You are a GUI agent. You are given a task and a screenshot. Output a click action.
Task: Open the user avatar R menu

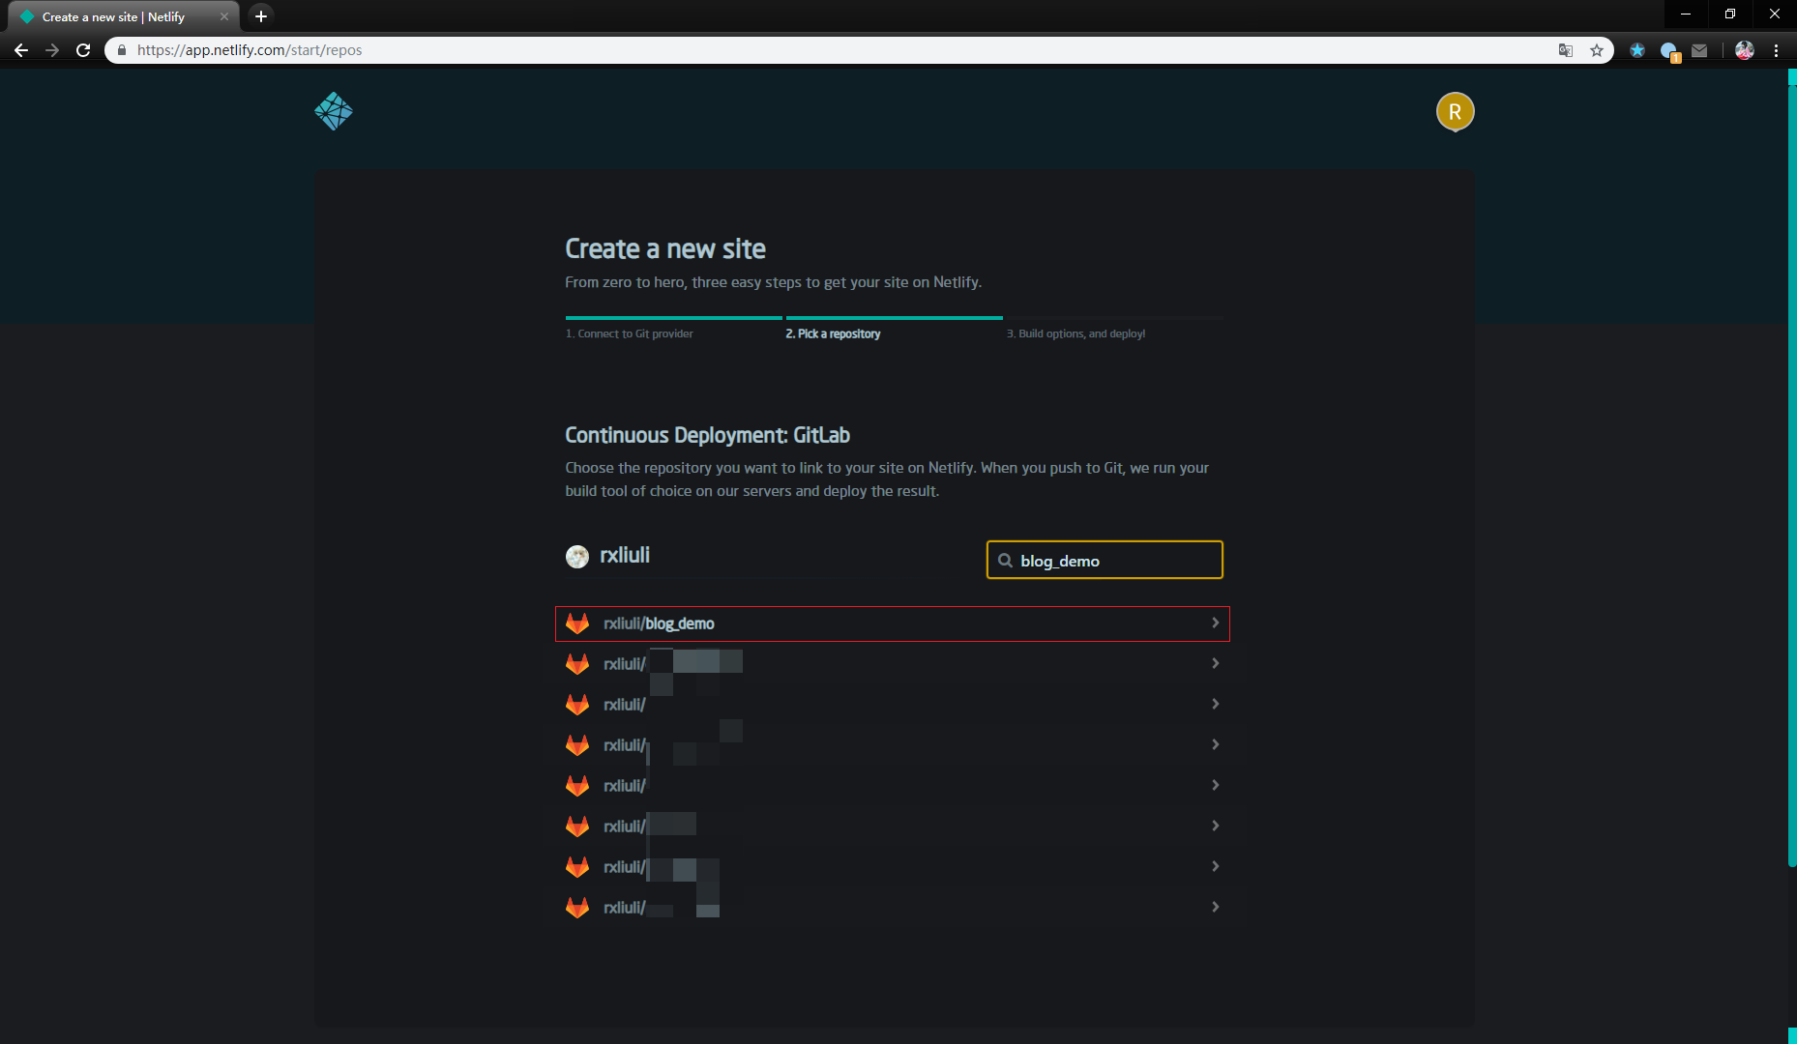pos(1455,112)
